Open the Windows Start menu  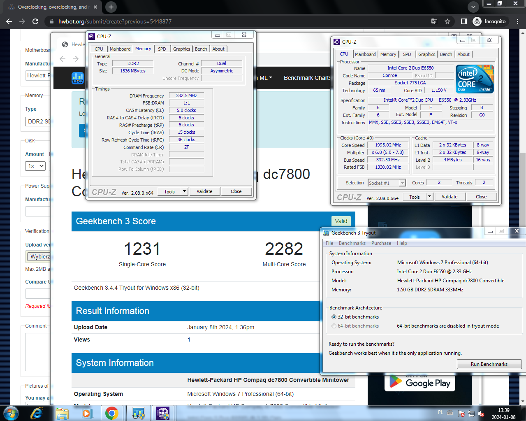[11, 413]
